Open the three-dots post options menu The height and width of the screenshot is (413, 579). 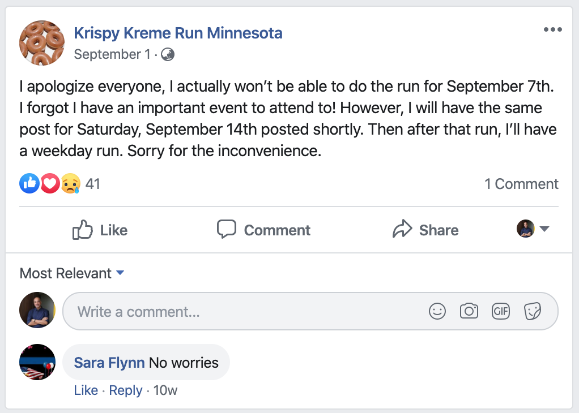(x=552, y=30)
